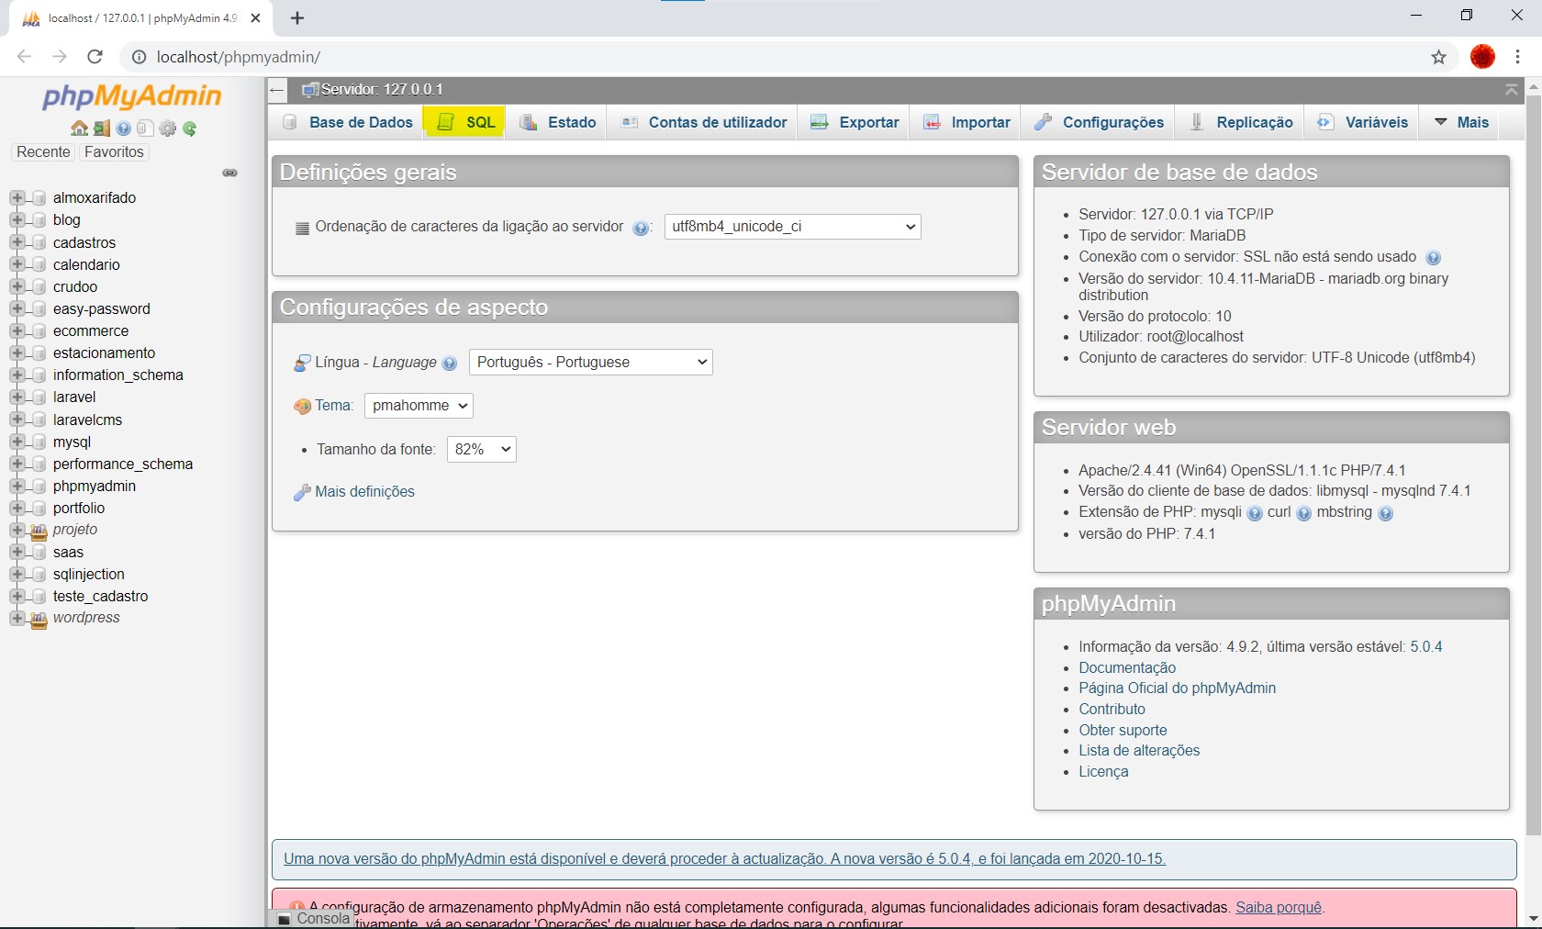The height and width of the screenshot is (929, 1542).
Task: Open Contas de utilizador tab
Action: 702,122
